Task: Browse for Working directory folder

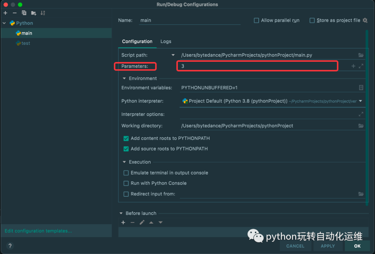Action: (x=361, y=126)
